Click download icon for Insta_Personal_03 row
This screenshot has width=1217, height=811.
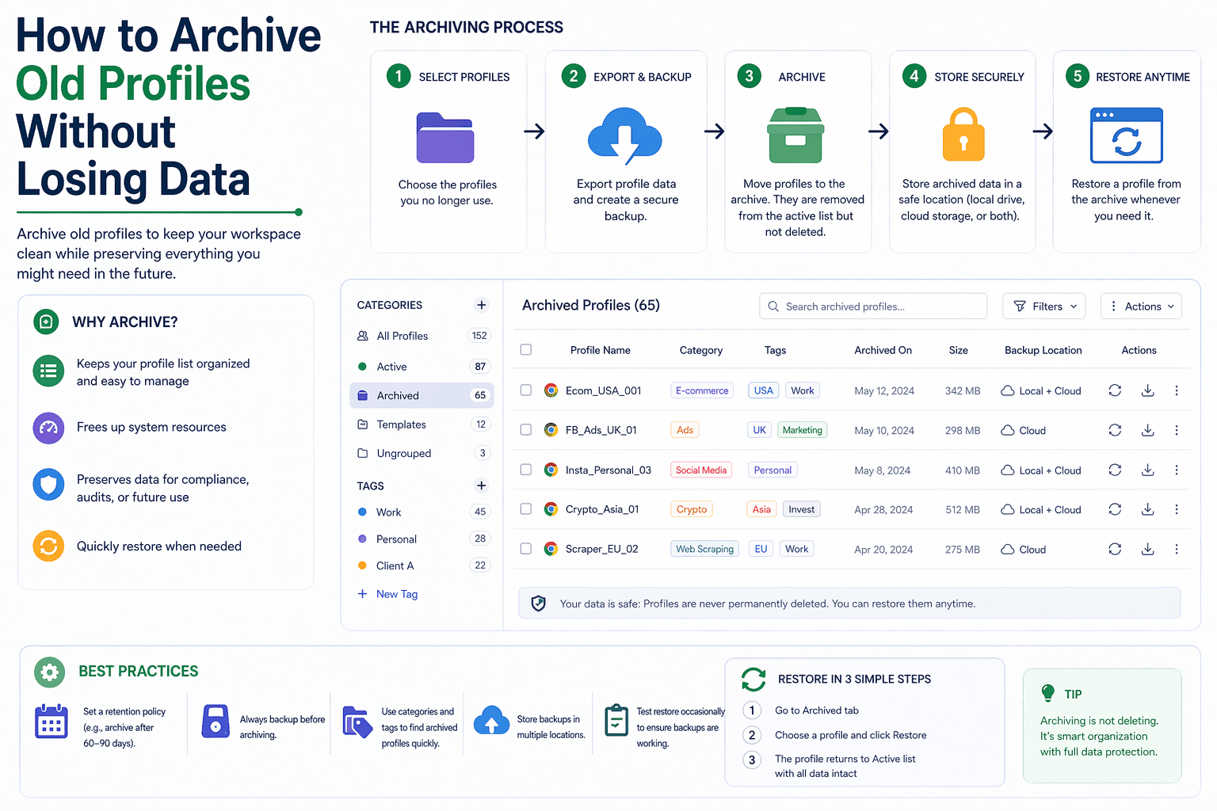(x=1147, y=470)
